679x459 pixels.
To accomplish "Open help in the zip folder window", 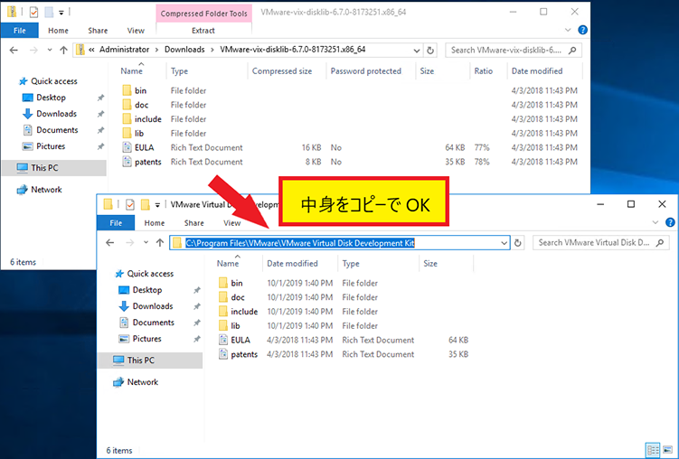I will pos(583,30).
